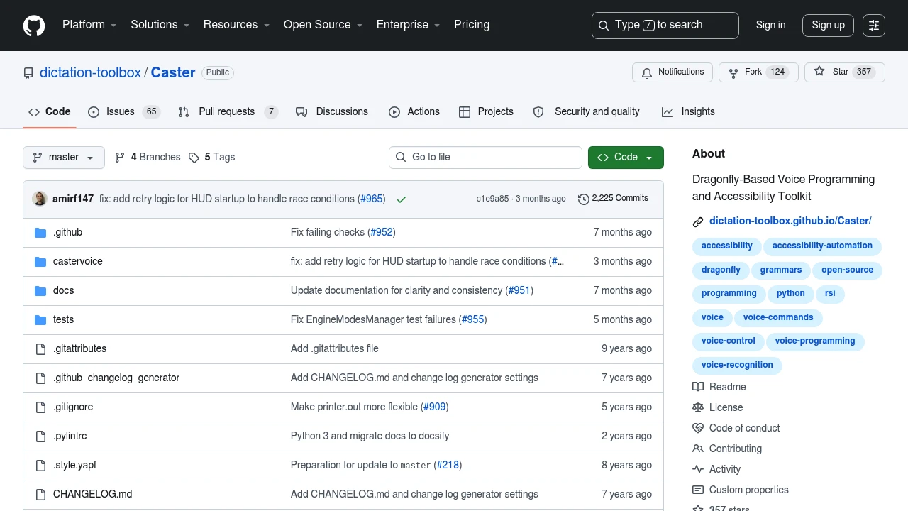
Task: Click the 4 Branches link
Action: [148, 158]
